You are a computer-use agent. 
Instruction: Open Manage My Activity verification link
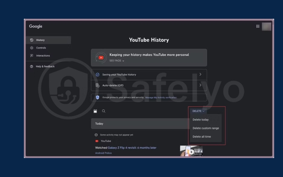(161, 98)
